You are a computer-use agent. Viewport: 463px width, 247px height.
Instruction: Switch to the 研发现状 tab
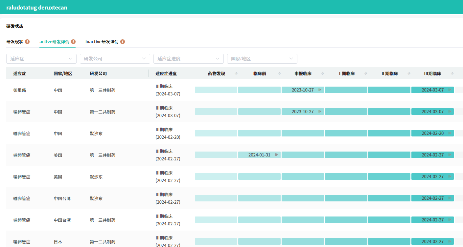tap(15, 42)
